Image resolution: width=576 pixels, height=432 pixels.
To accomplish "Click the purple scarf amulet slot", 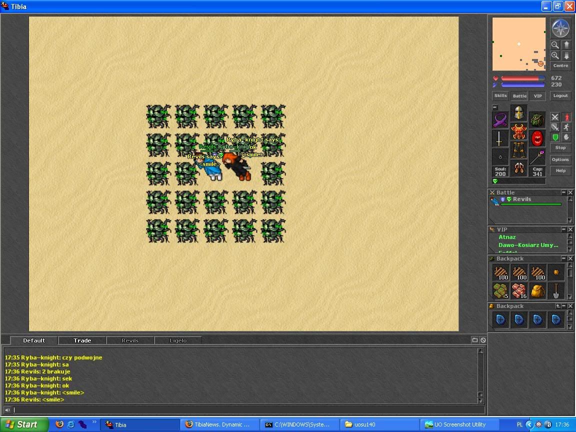I will pos(500,120).
